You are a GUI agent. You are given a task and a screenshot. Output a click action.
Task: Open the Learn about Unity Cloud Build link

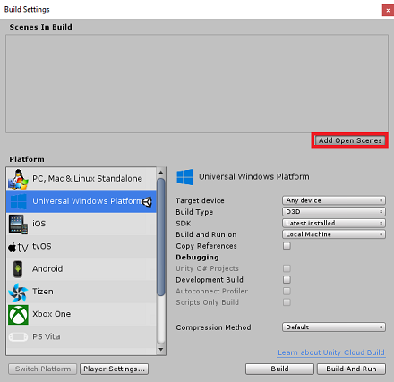click(331, 352)
